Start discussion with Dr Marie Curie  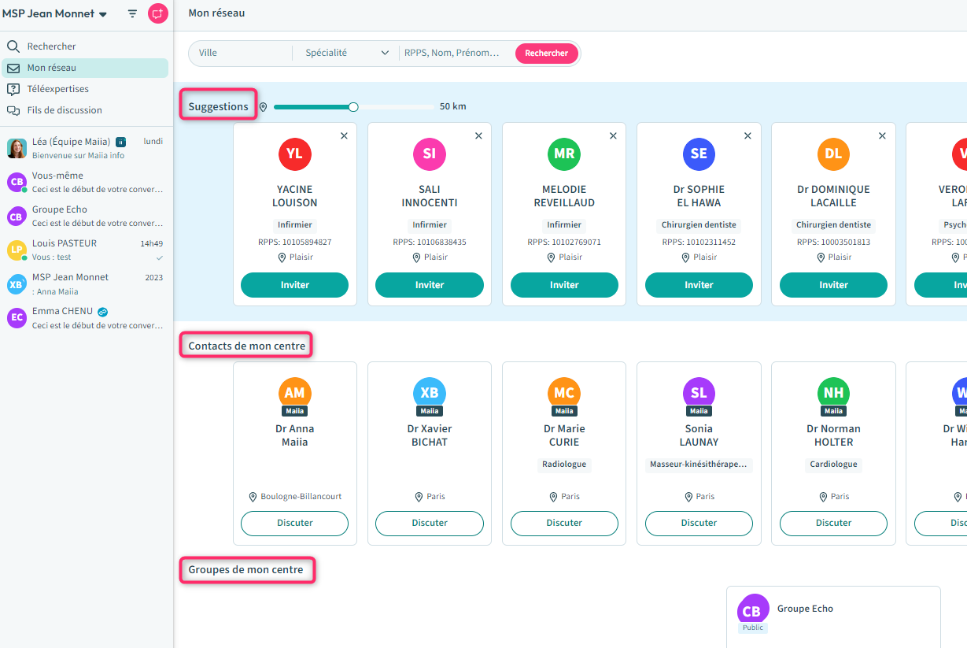click(564, 523)
